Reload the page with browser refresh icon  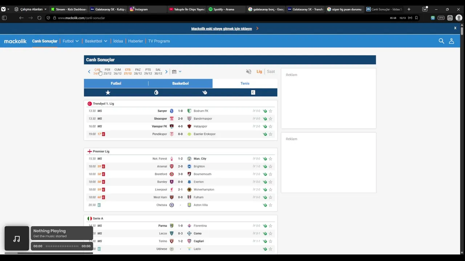(x=39, y=18)
